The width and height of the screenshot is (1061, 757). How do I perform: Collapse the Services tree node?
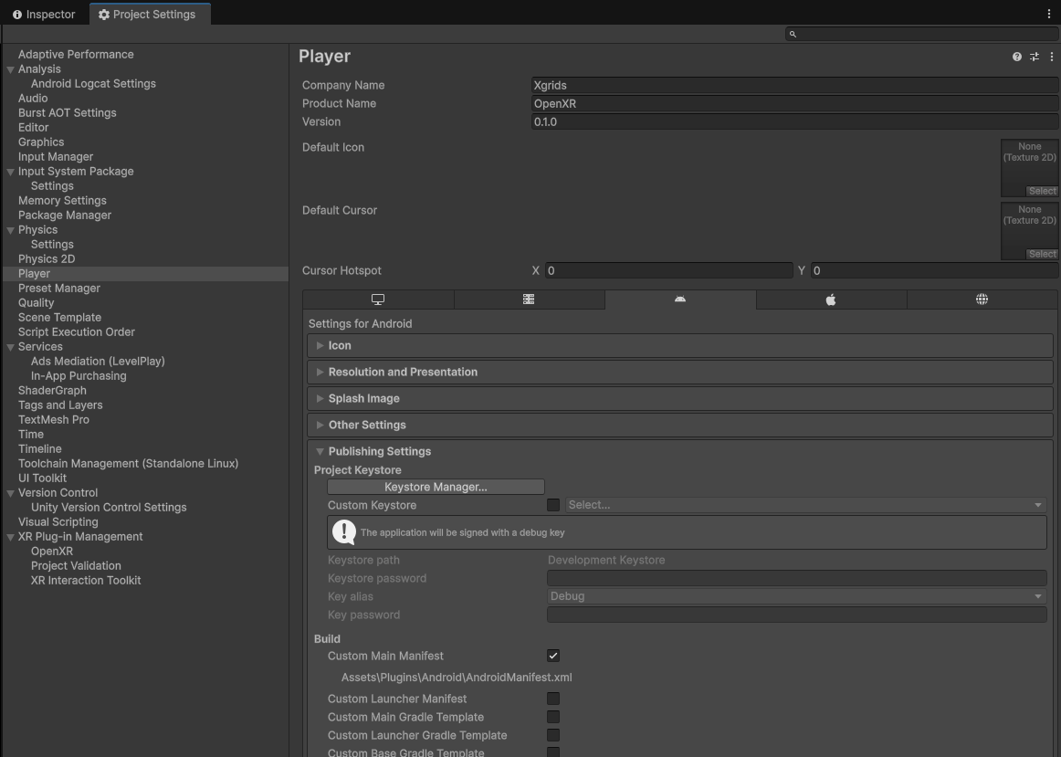(x=10, y=347)
